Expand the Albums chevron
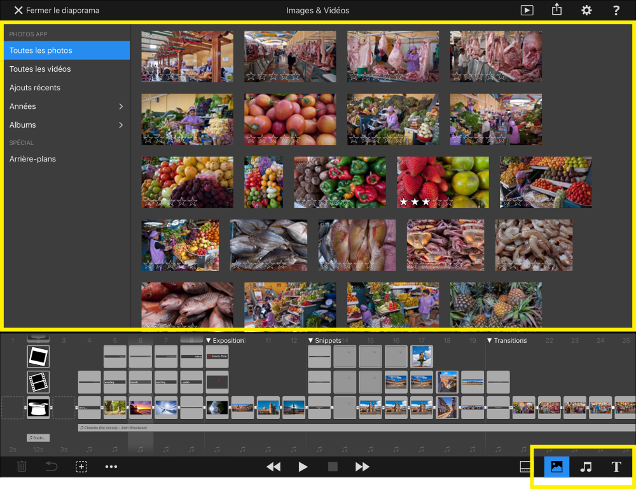Image resolution: width=636 pixels, height=489 pixels. click(121, 125)
